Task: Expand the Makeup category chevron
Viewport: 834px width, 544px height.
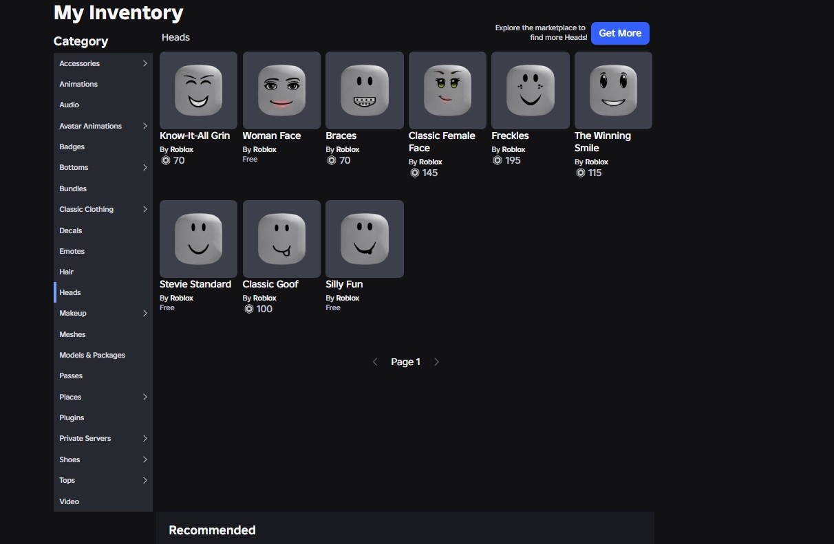Action: [x=145, y=313]
